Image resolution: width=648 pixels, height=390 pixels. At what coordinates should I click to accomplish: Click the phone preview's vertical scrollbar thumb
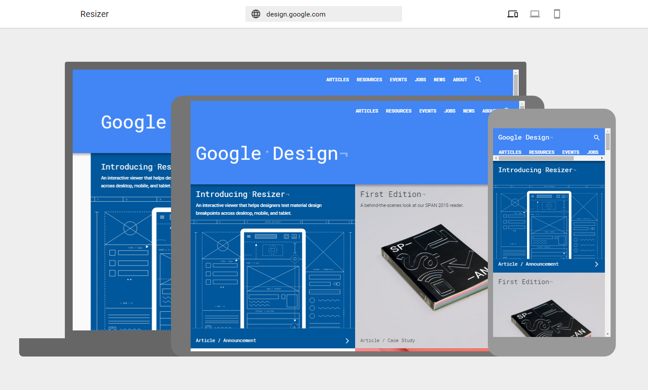coord(608,142)
